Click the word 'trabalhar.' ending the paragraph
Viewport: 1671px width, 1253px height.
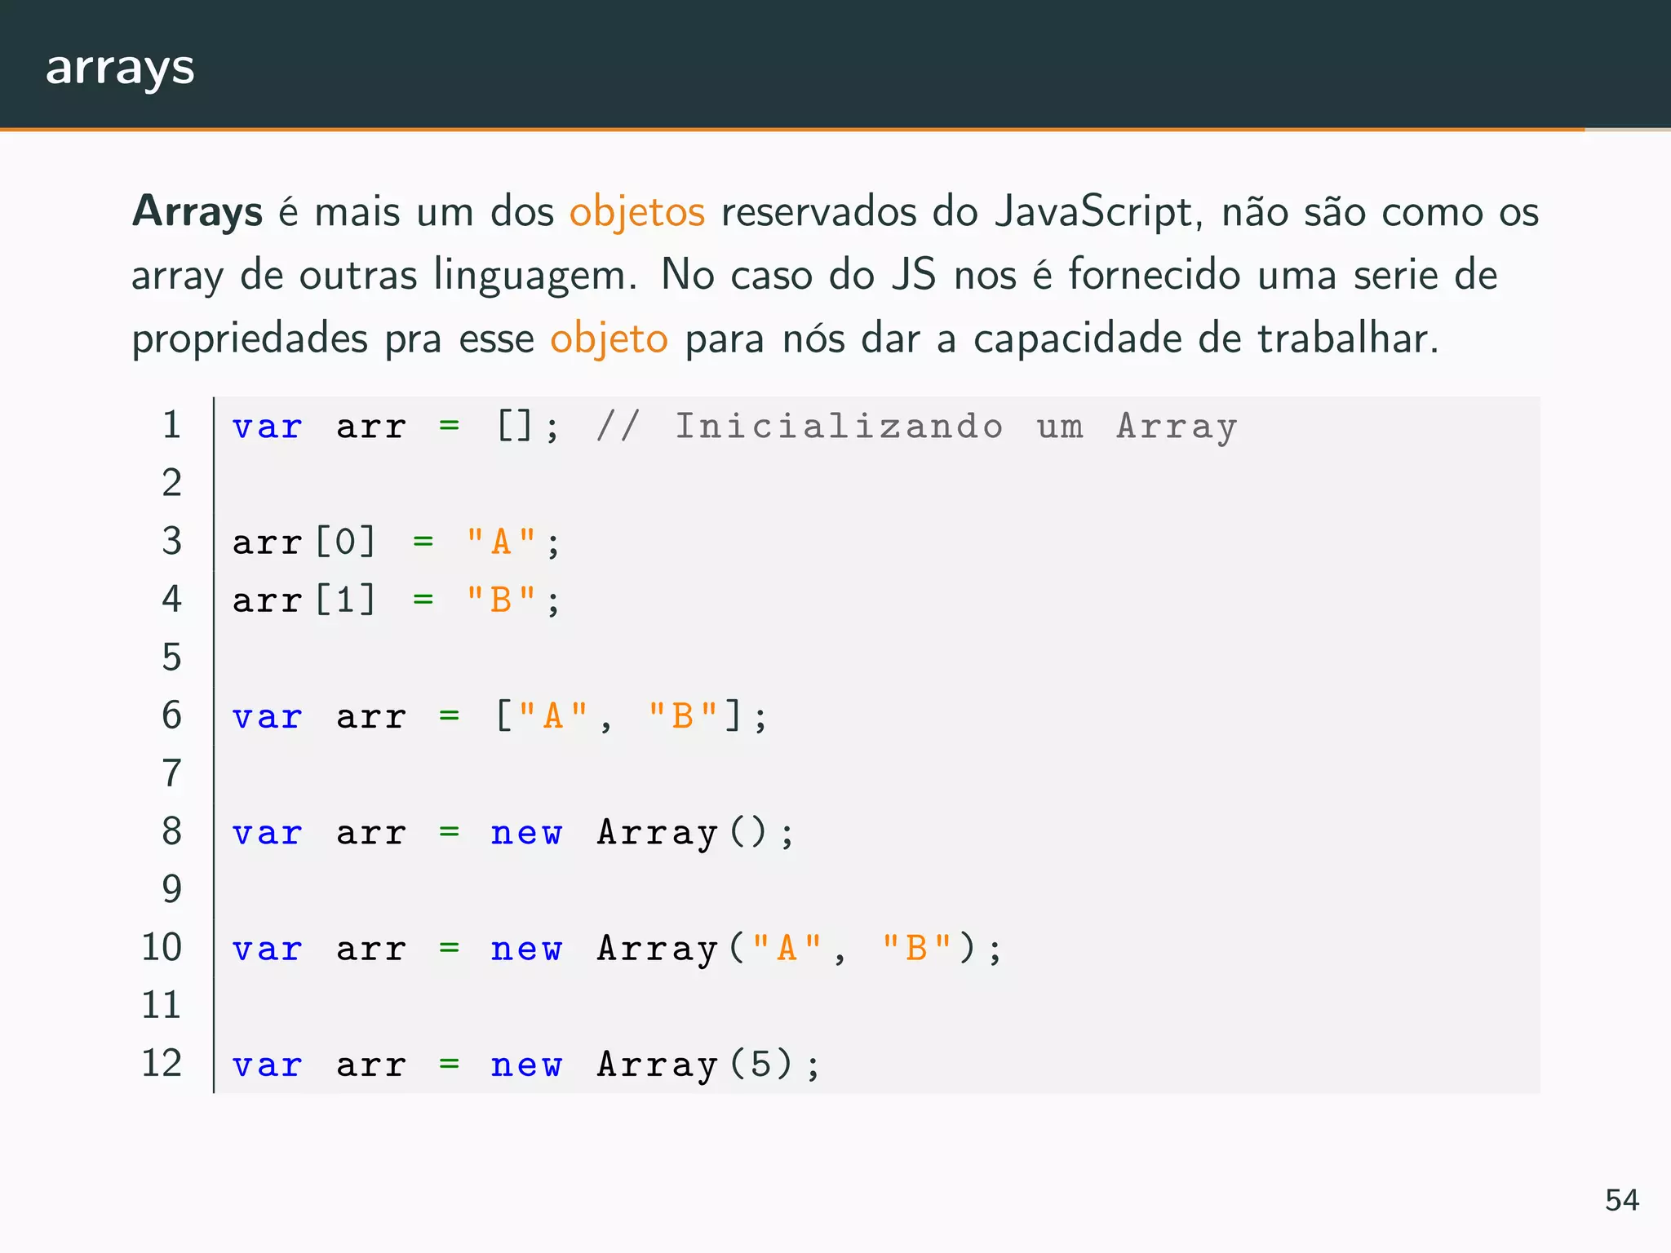pos(1348,339)
